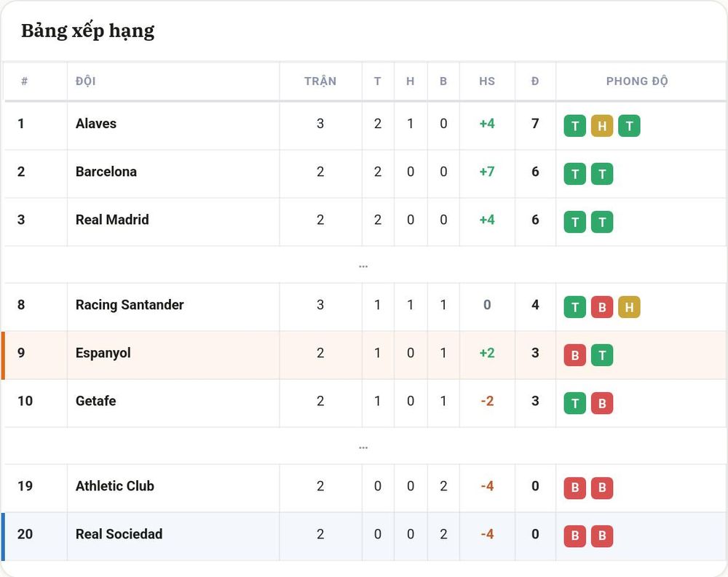
Task: Expand the hidden rows below Real Madrid
Action: coord(363,266)
